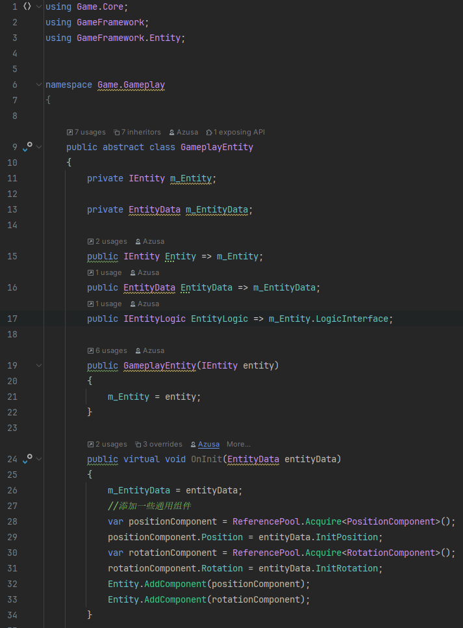Image resolution: width=463 pixels, height=628 pixels.
Task: Click the overrides gutter icon on line 24
Action: [x=27, y=459]
